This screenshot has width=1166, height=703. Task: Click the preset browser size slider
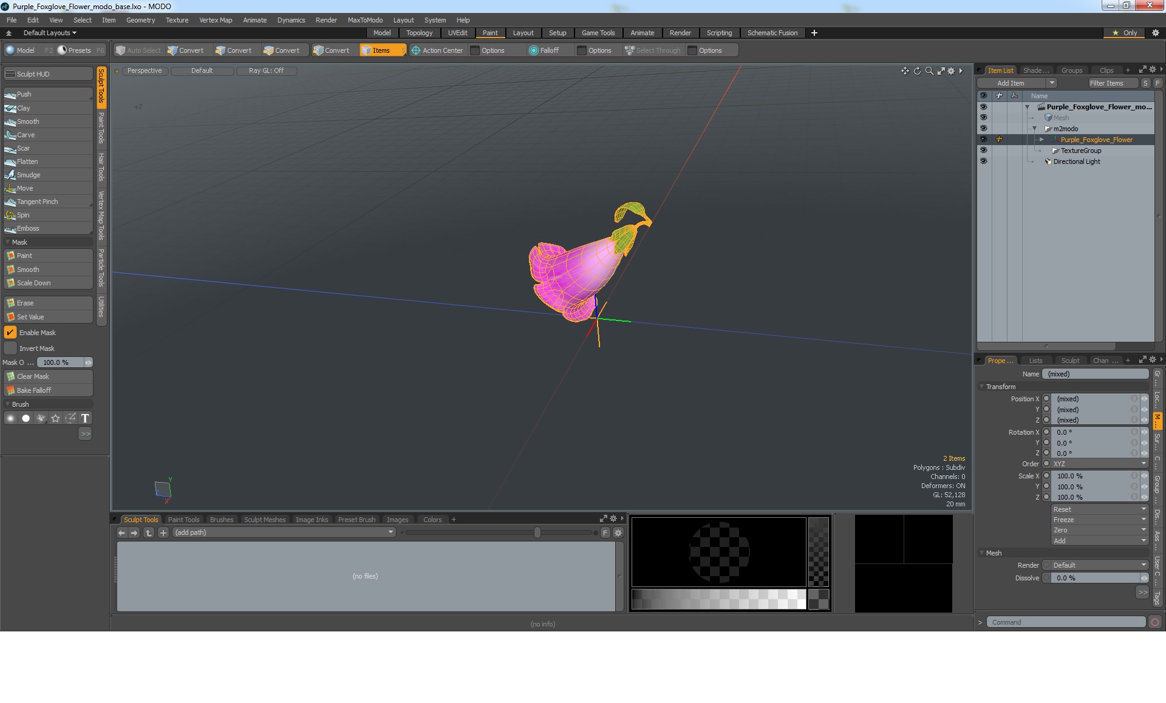tap(537, 532)
